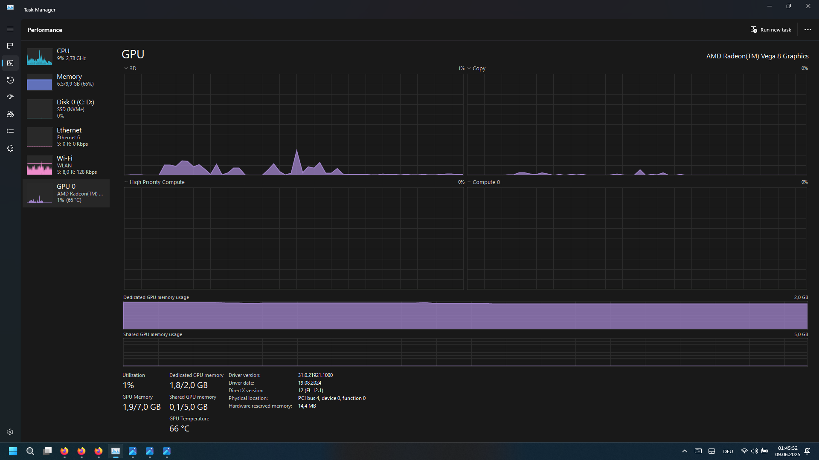This screenshot has height=460, width=819.
Task: Click the GPU Temperature 66 °C value
Action: pyautogui.click(x=179, y=428)
